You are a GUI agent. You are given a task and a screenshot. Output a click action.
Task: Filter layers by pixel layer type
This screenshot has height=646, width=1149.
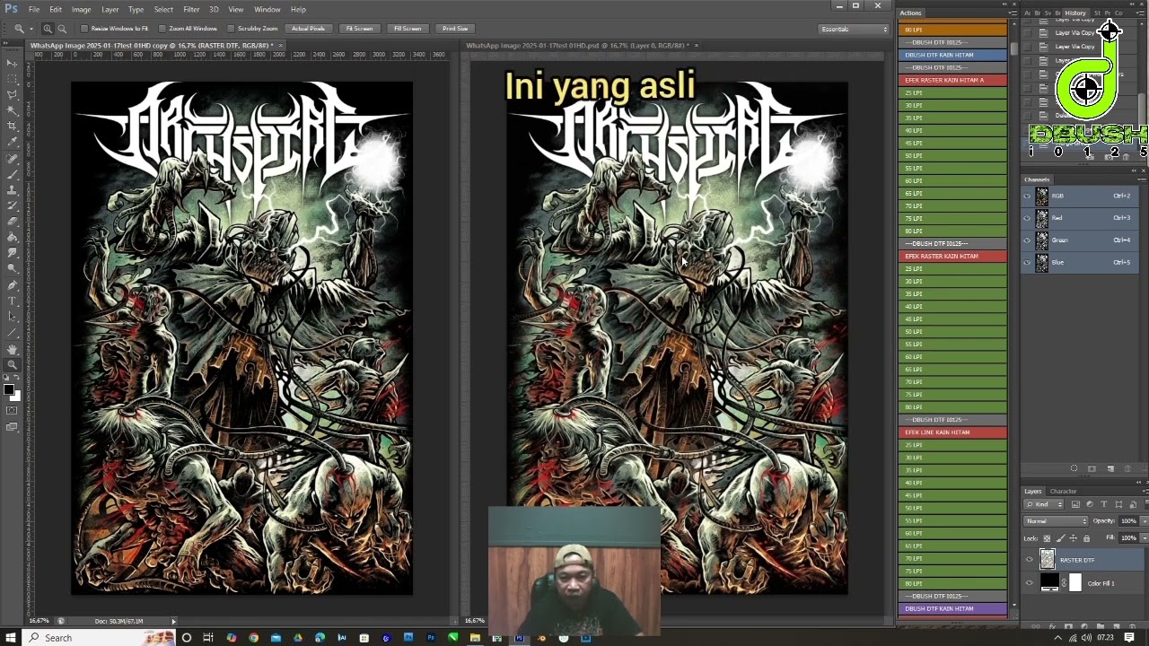[x=1075, y=504]
